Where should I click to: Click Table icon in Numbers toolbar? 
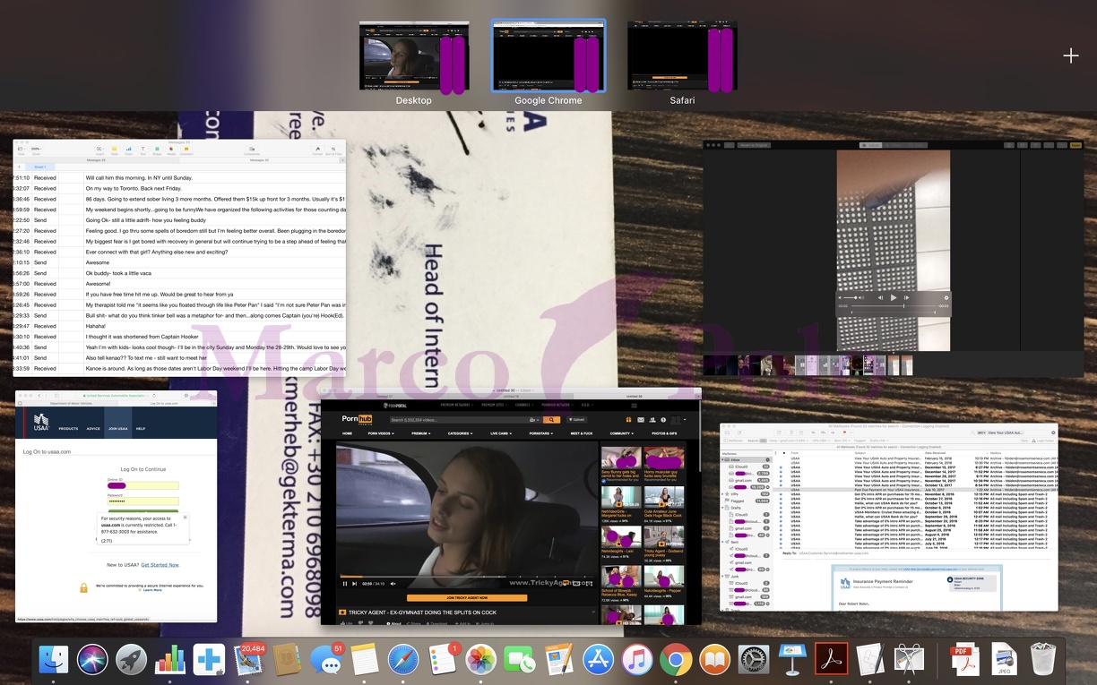click(x=115, y=150)
